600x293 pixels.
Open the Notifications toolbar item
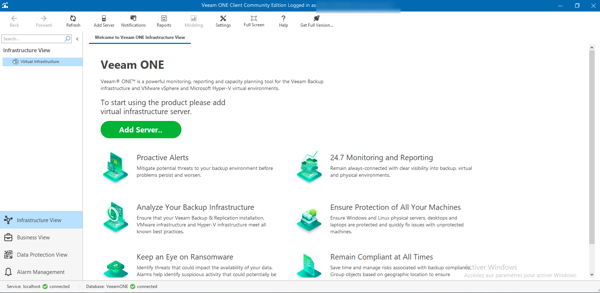(133, 21)
